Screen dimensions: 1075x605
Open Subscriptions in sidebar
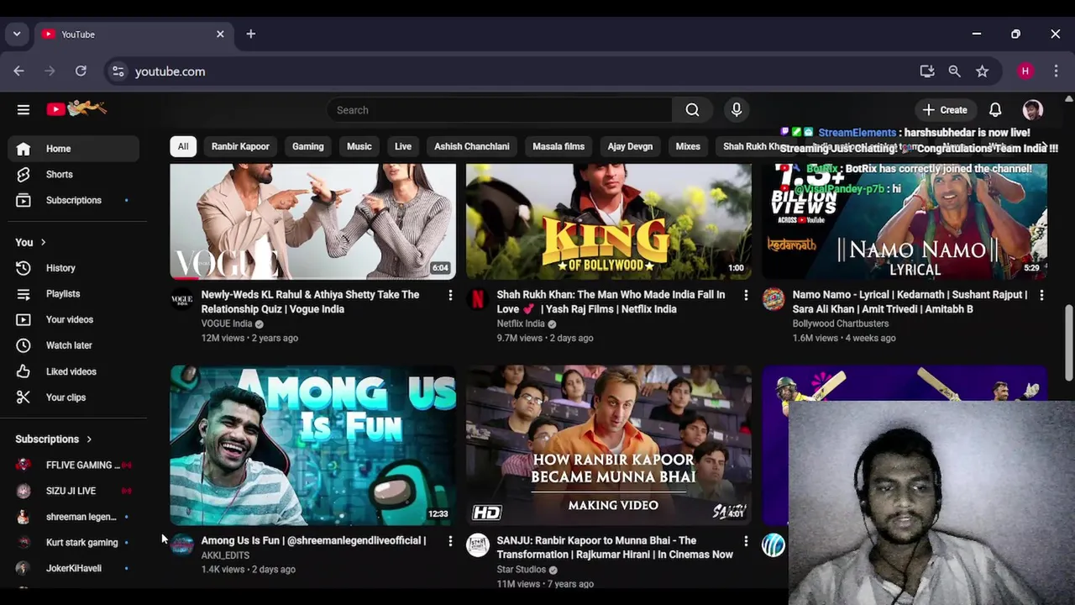coord(74,201)
